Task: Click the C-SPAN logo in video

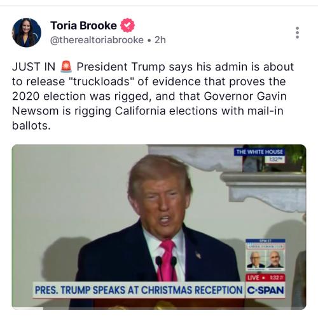Action: (265, 290)
